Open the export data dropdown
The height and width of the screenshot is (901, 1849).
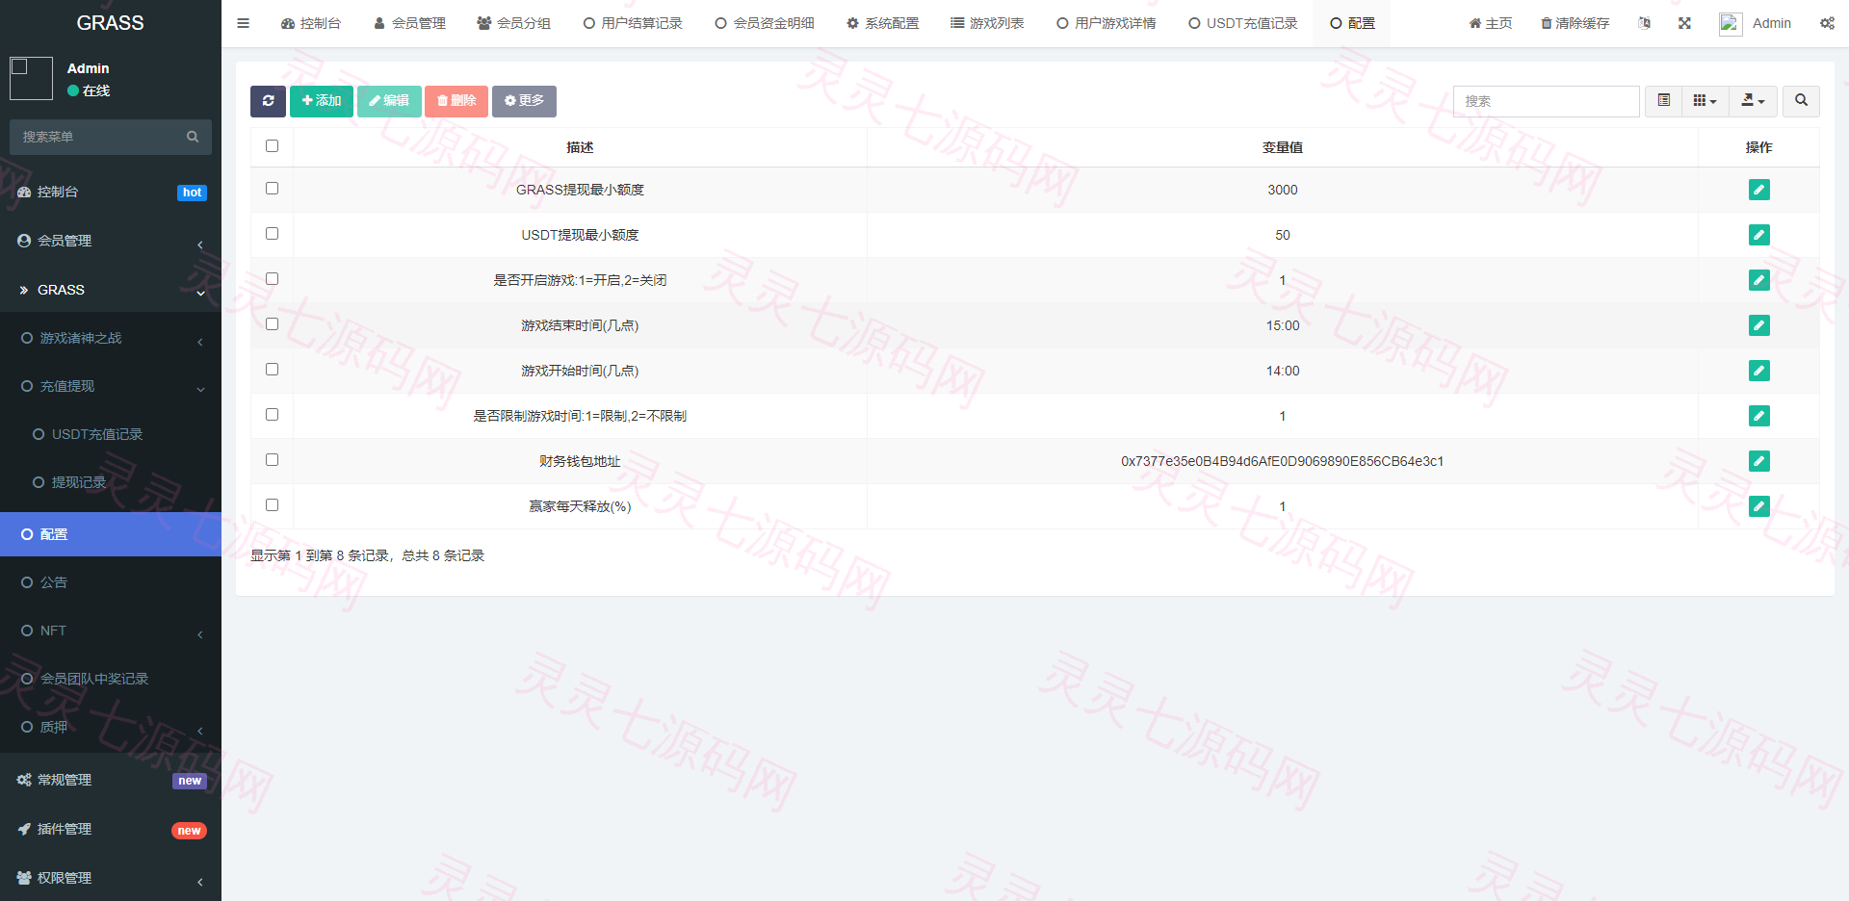(x=1753, y=101)
